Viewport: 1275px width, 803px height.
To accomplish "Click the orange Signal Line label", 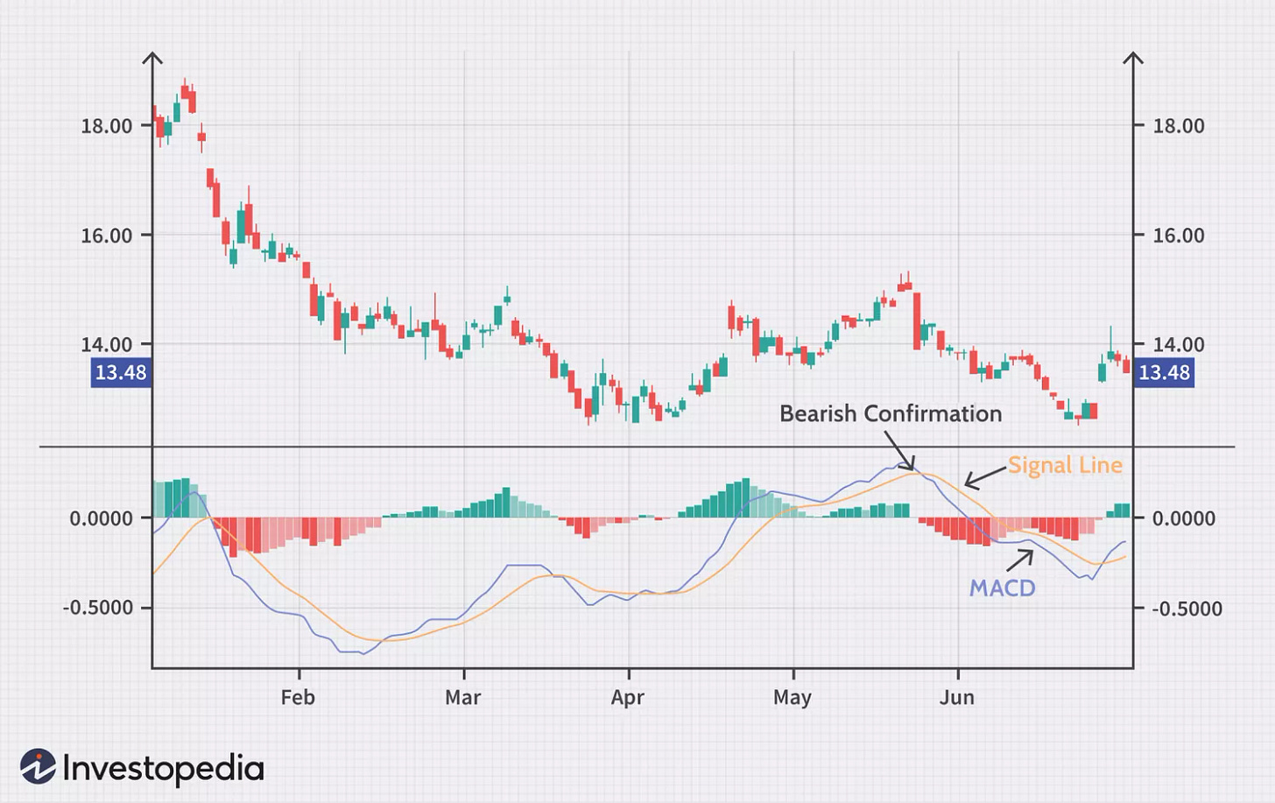I will pyautogui.click(x=1064, y=465).
